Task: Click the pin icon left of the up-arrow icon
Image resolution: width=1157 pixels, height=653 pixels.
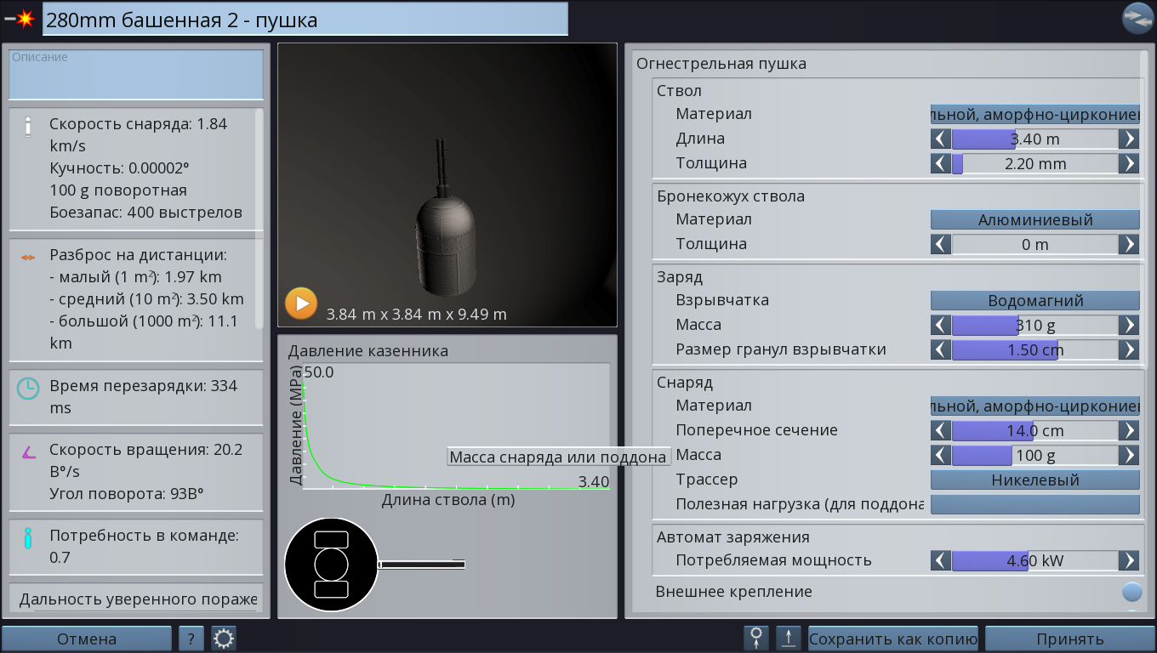Action: point(755,639)
